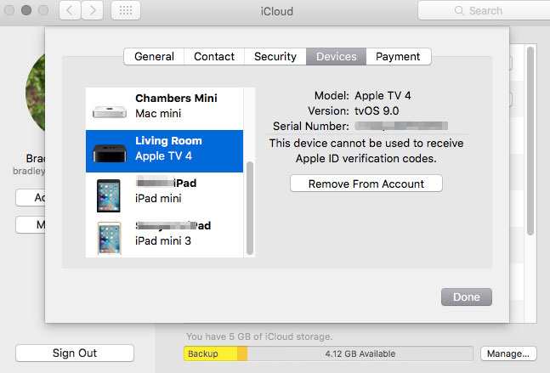Click the blurred serial number value
This screenshot has width=550, height=373.
(401, 126)
